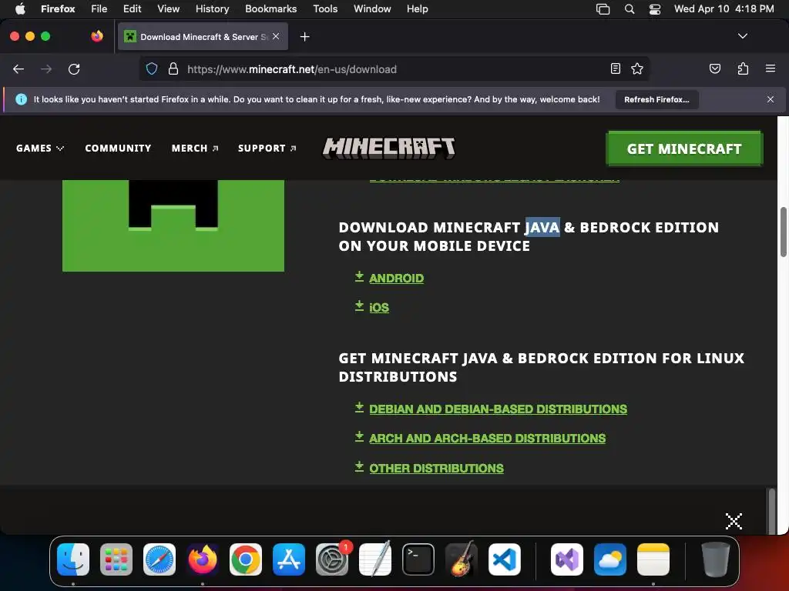This screenshot has width=789, height=591.
Task: Open Stage Manager windows icon in menu bar
Action: pos(603,9)
